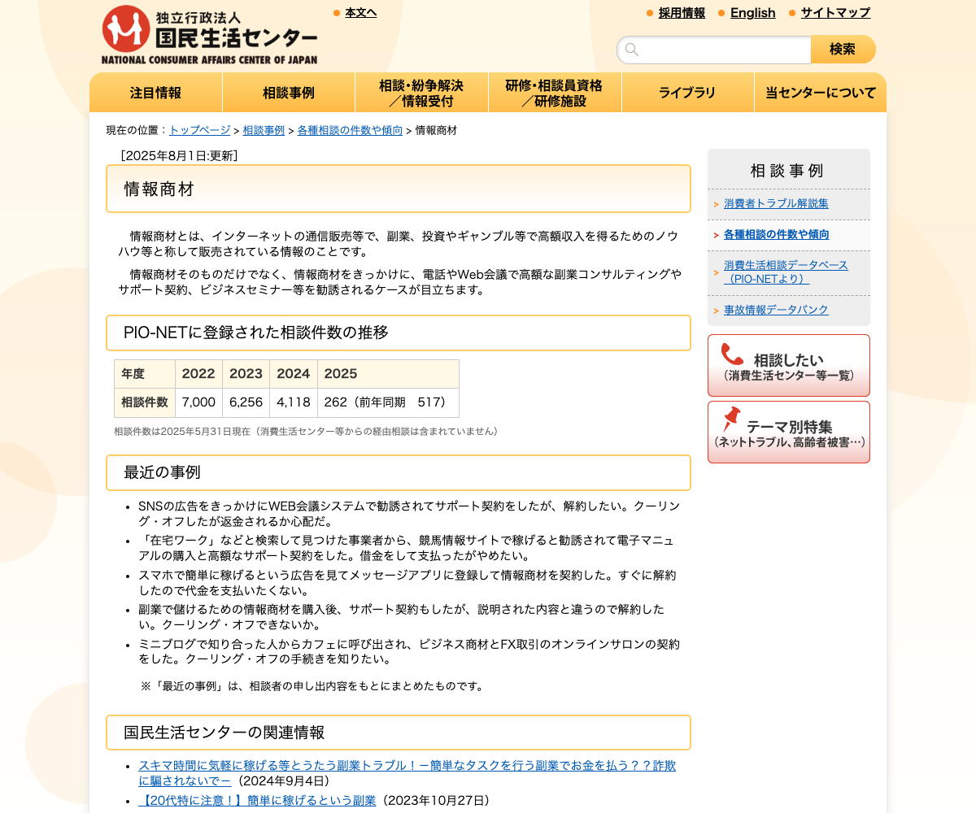Click inside the site search field
This screenshot has height=813, width=976.
pyautogui.click(x=714, y=50)
